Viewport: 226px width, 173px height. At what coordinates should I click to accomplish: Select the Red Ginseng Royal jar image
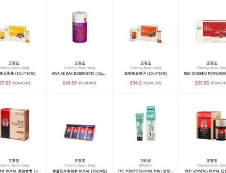point(211,125)
